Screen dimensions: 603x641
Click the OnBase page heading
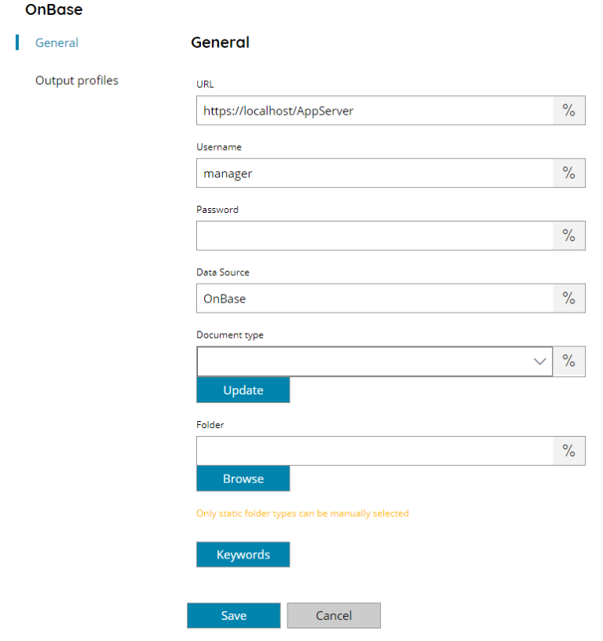[x=53, y=10]
